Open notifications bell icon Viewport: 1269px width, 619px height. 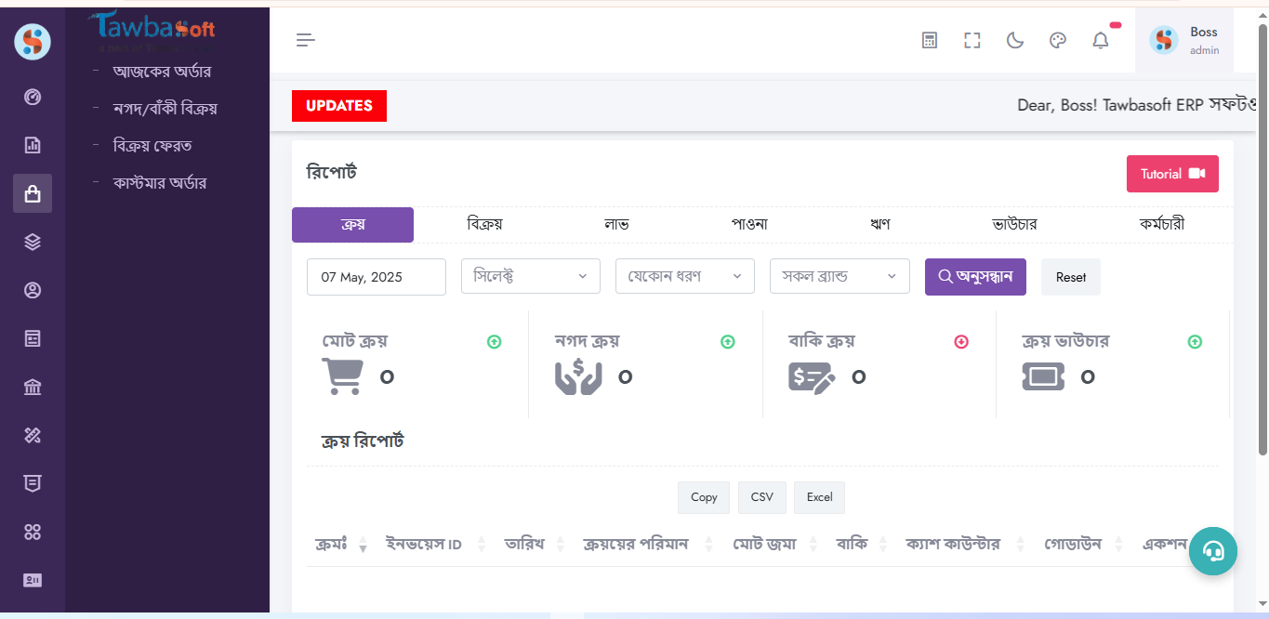(x=1101, y=40)
